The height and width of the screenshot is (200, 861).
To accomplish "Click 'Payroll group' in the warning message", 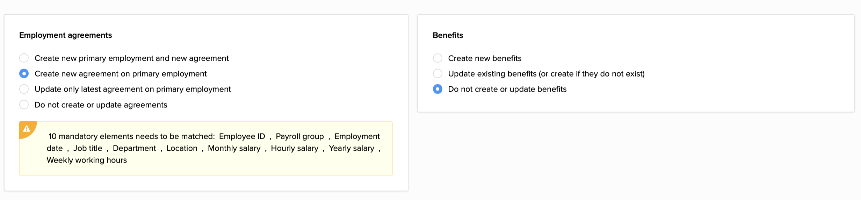I will [x=299, y=136].
